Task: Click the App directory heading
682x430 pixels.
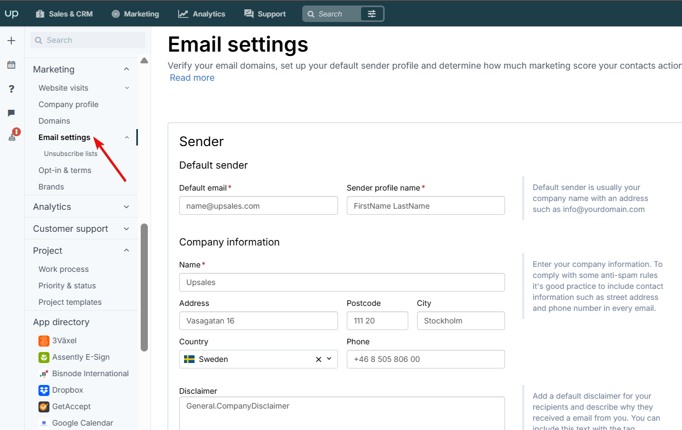Action: click(x=61, y=322)
